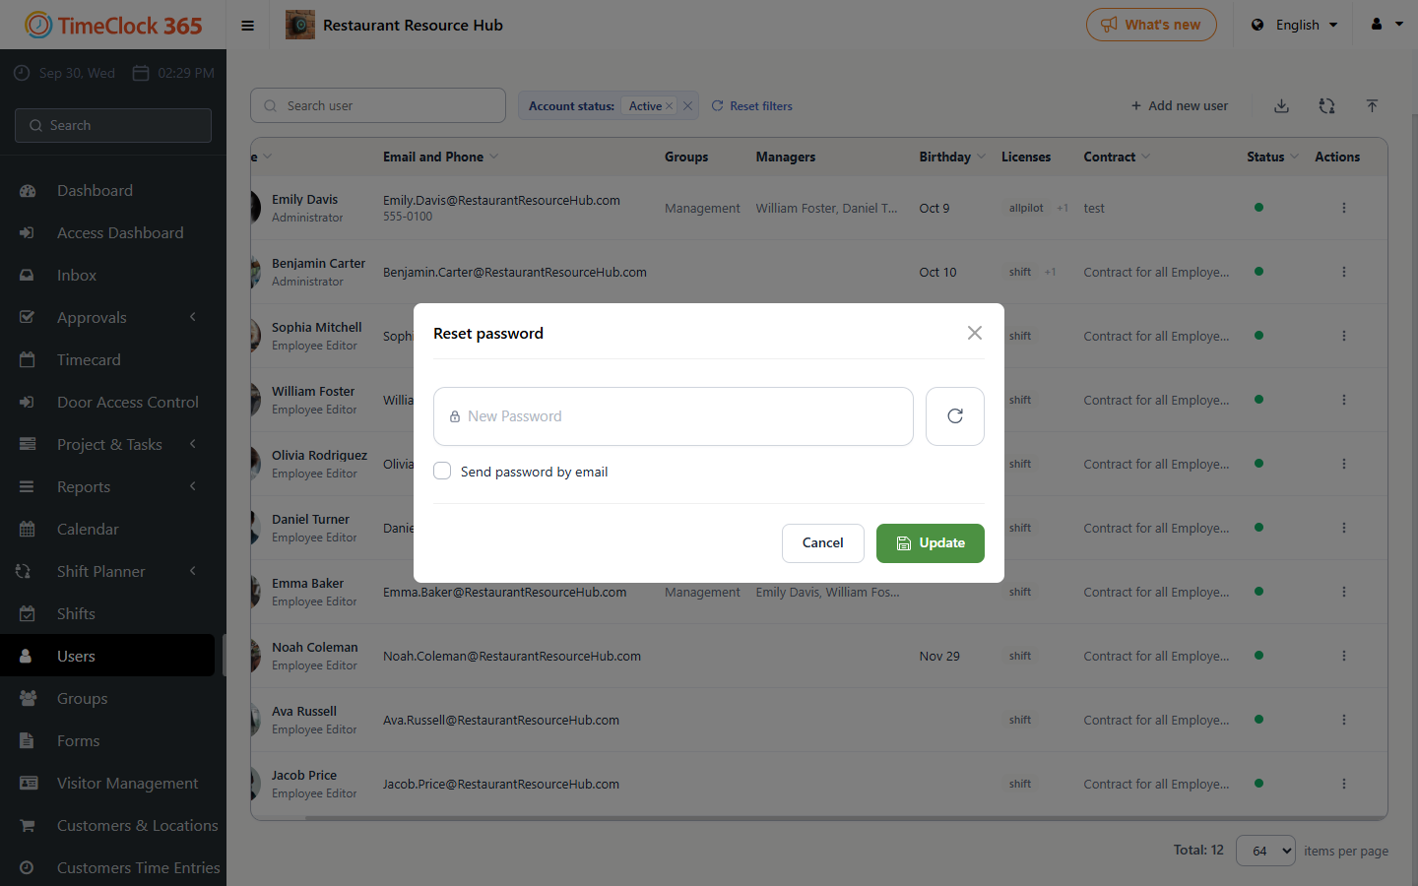Click the sidebar Search field
Screen dimensions: 1418x886
pyautogui.click(x=113, y=125)
